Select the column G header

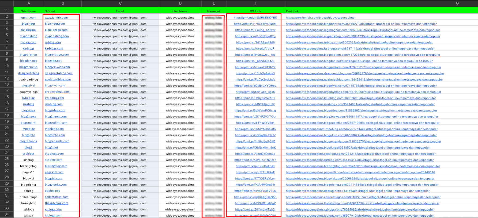click(457, 3)
